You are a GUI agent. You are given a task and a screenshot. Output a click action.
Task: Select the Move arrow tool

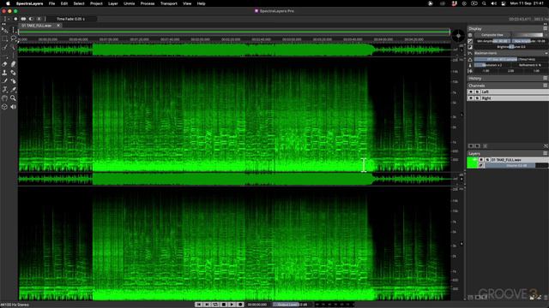[x=4, y=31]
